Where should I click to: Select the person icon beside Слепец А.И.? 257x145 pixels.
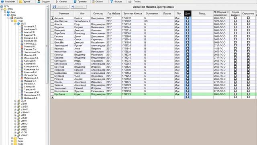22,87
